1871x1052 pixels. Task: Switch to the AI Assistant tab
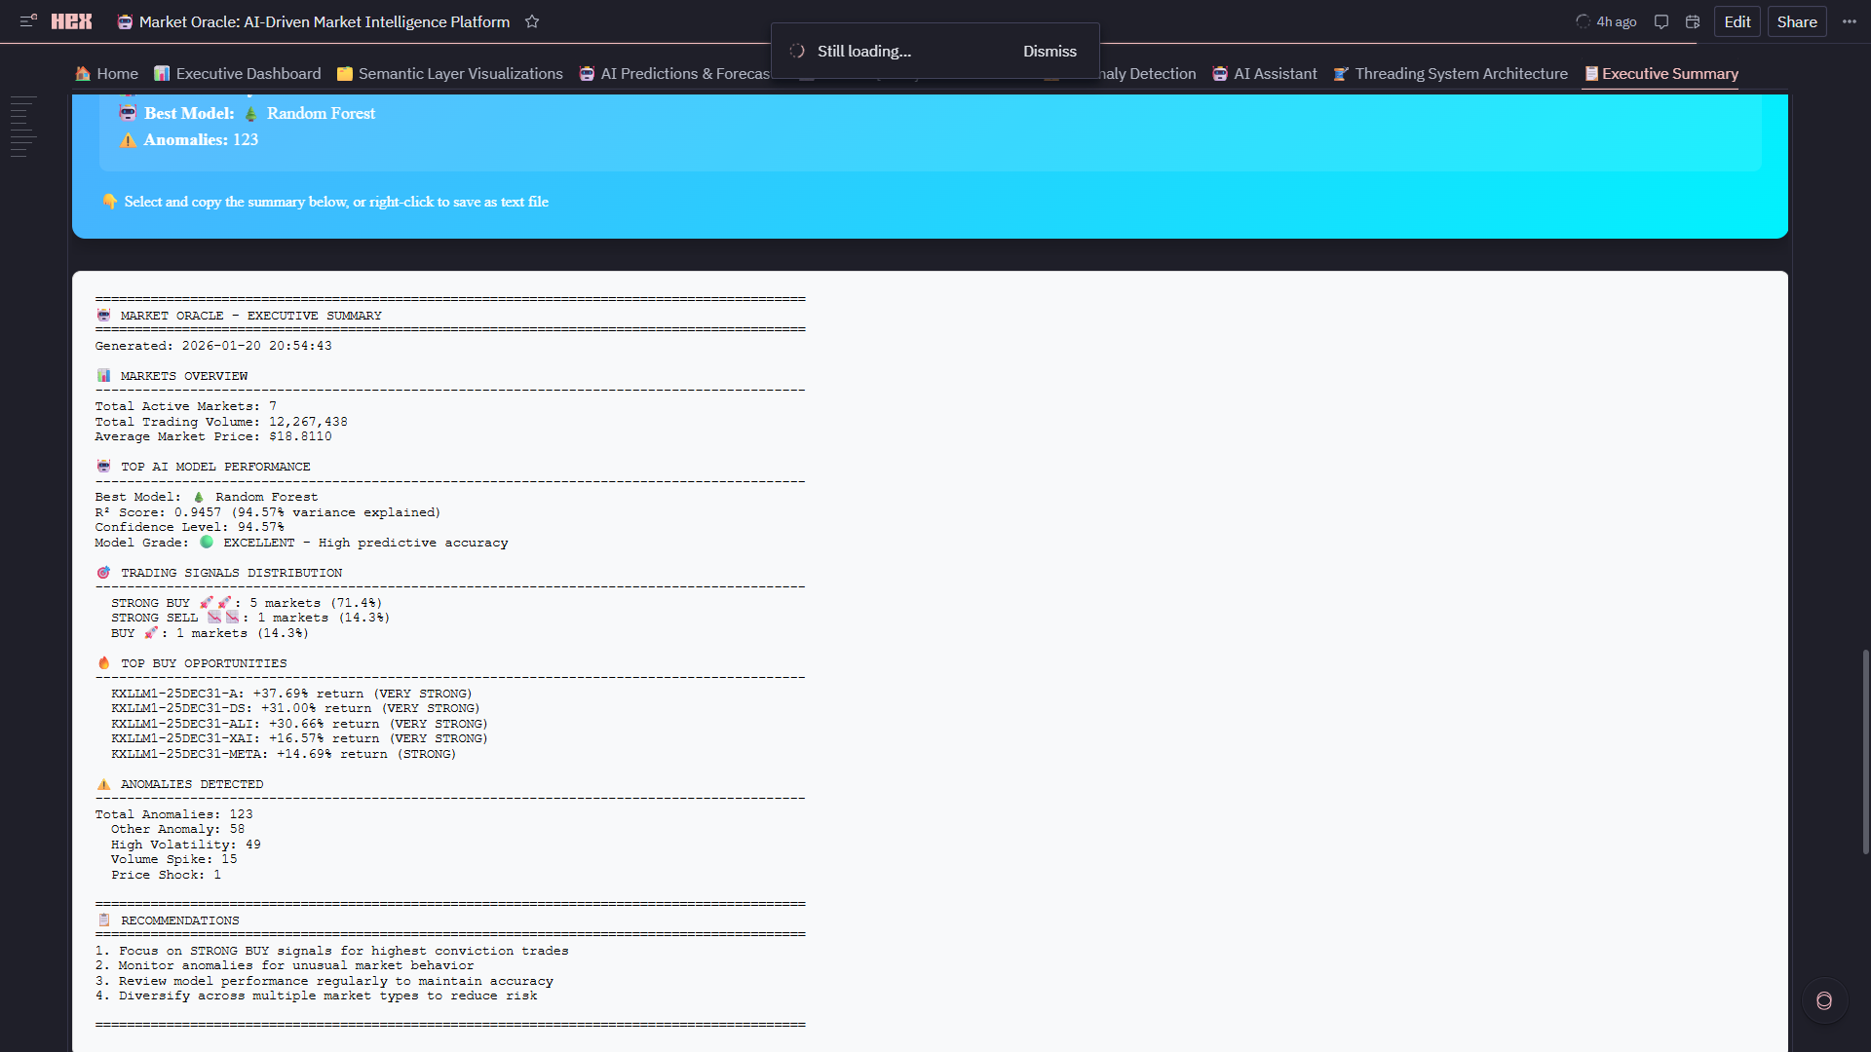1264,74
